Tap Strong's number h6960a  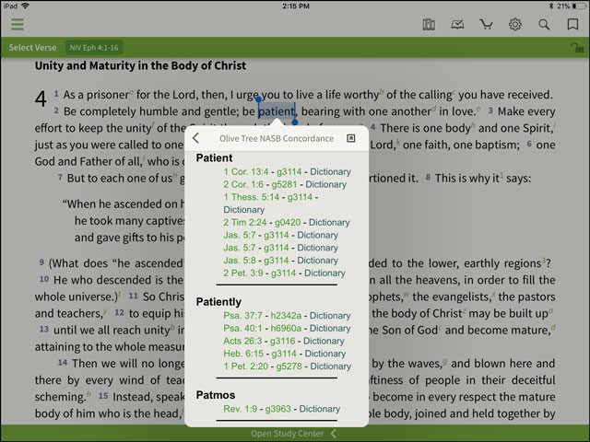pos(286,329)
